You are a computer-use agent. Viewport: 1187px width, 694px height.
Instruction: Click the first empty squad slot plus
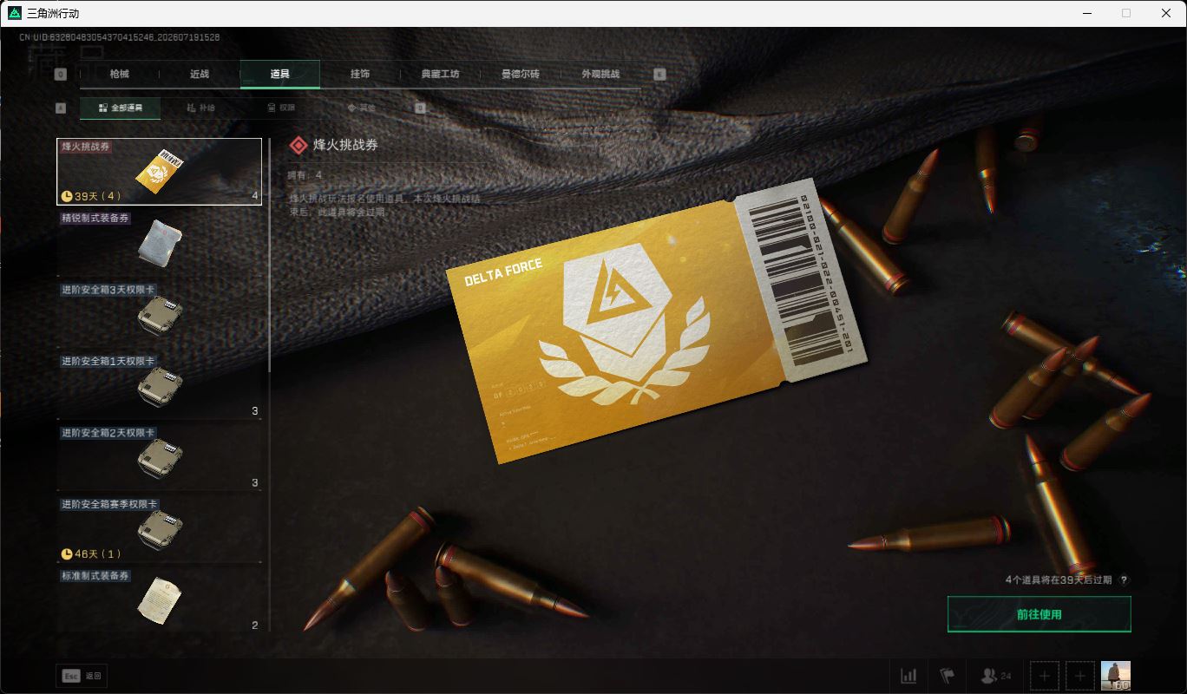1045,676
